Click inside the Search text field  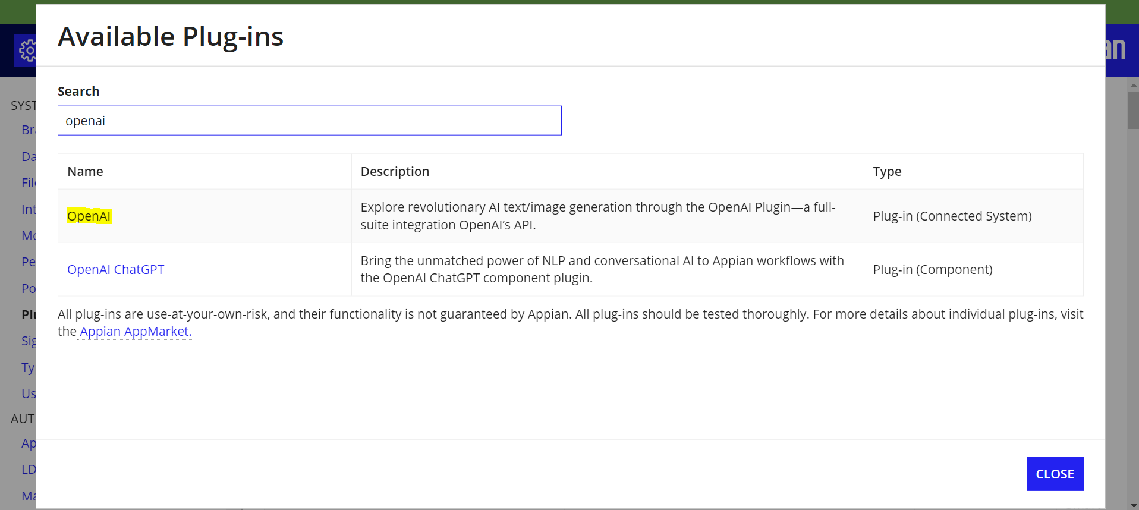coord(309,120)
